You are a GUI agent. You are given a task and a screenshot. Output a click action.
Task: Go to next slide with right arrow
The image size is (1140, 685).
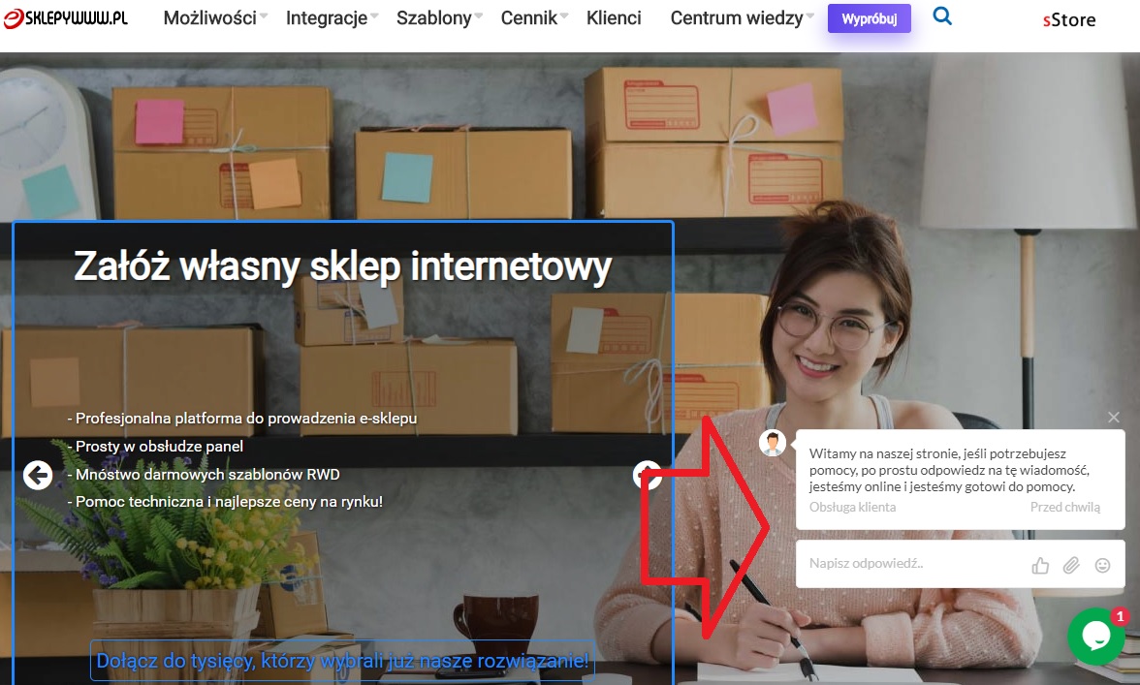pyautogui.click(x=648, y=475)
